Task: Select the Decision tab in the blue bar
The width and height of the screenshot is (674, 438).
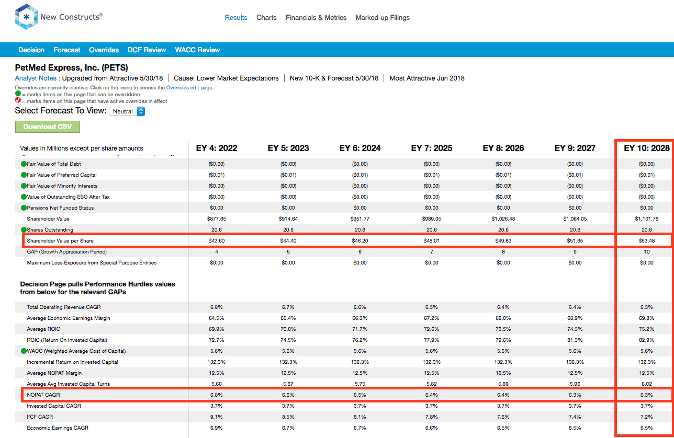Action: click(x=31, y=50)
